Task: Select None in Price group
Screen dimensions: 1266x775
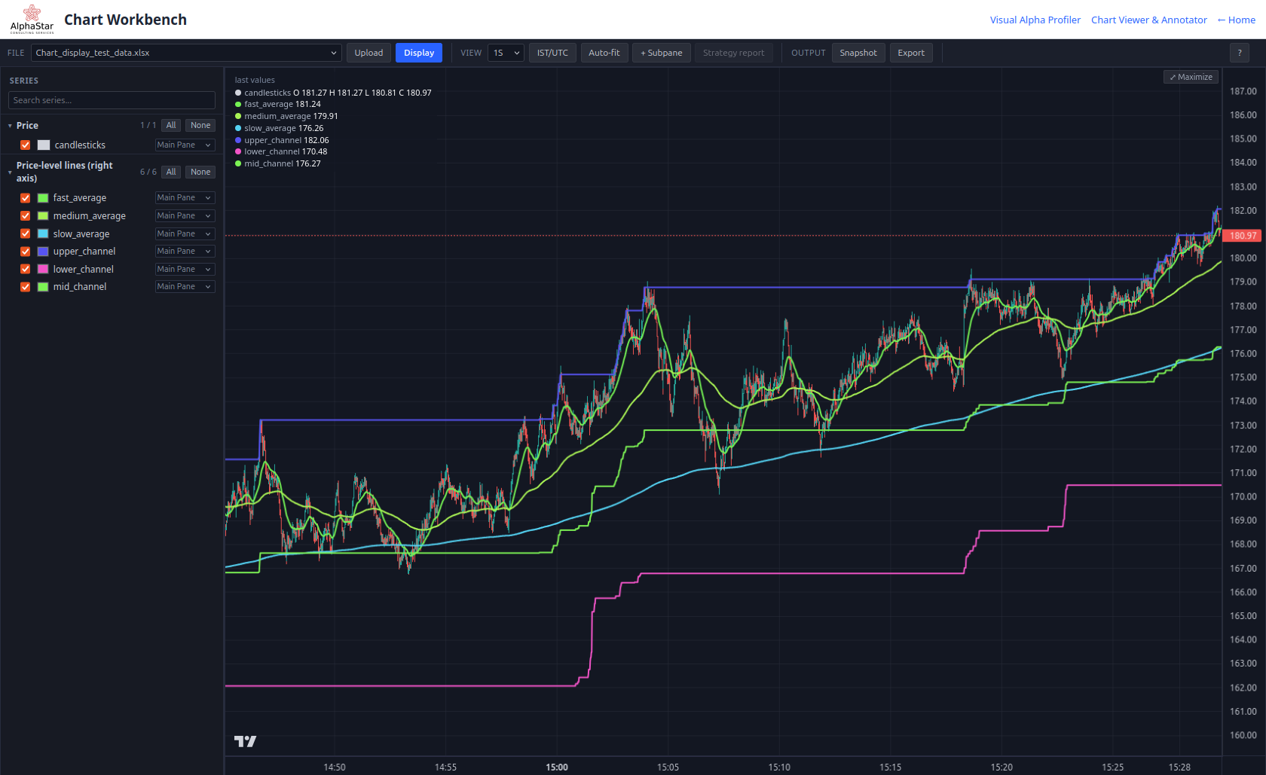Action: coord(200,125)
